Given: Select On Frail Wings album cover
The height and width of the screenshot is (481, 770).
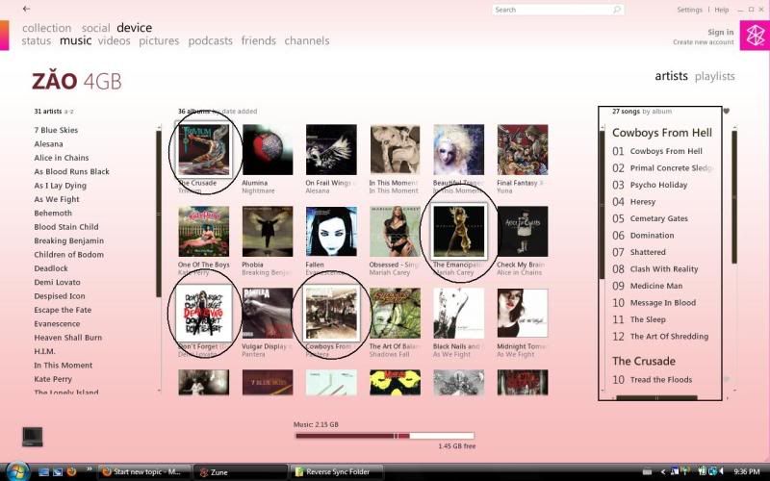Looking at the screenshot, I should tap(331, 150).
